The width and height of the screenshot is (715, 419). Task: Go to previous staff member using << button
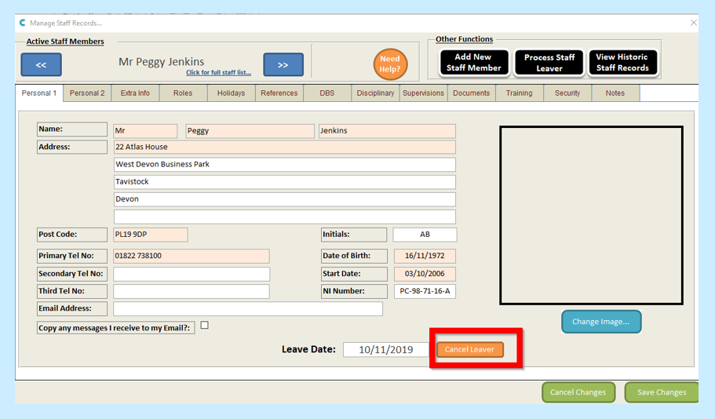point(41,65)
